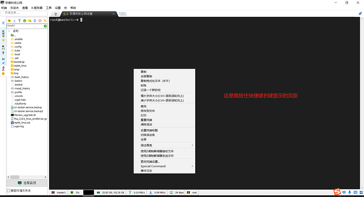364x197 pixels.
Task: Collapse the sidebar with the double-chevron icon
Action: [3, 23]
